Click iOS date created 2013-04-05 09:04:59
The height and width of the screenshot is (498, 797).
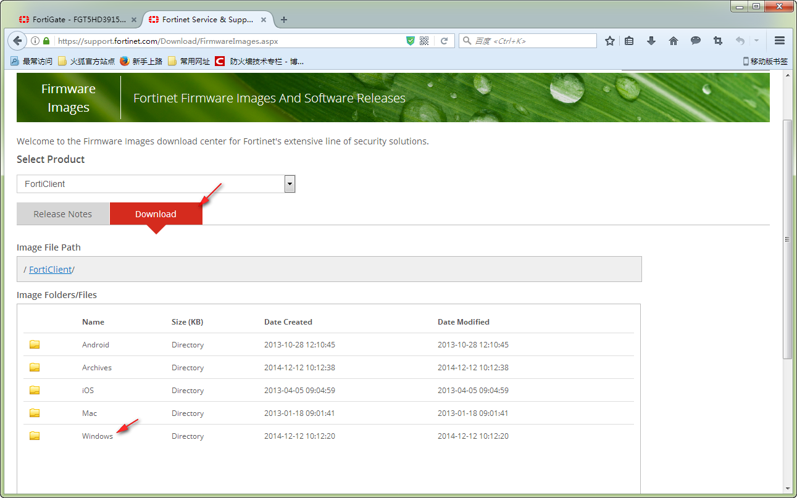(x=299, y=391)
